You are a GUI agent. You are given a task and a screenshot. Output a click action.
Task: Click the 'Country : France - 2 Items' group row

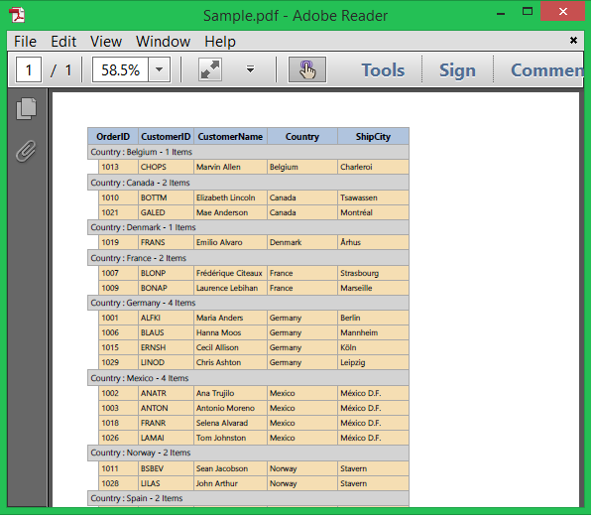[248, 258]
